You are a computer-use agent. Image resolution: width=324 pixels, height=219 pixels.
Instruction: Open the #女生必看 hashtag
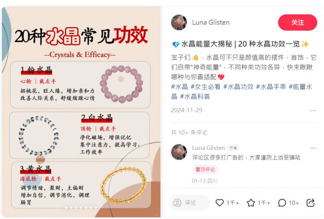pyautogui.click(x=206, y=87)
